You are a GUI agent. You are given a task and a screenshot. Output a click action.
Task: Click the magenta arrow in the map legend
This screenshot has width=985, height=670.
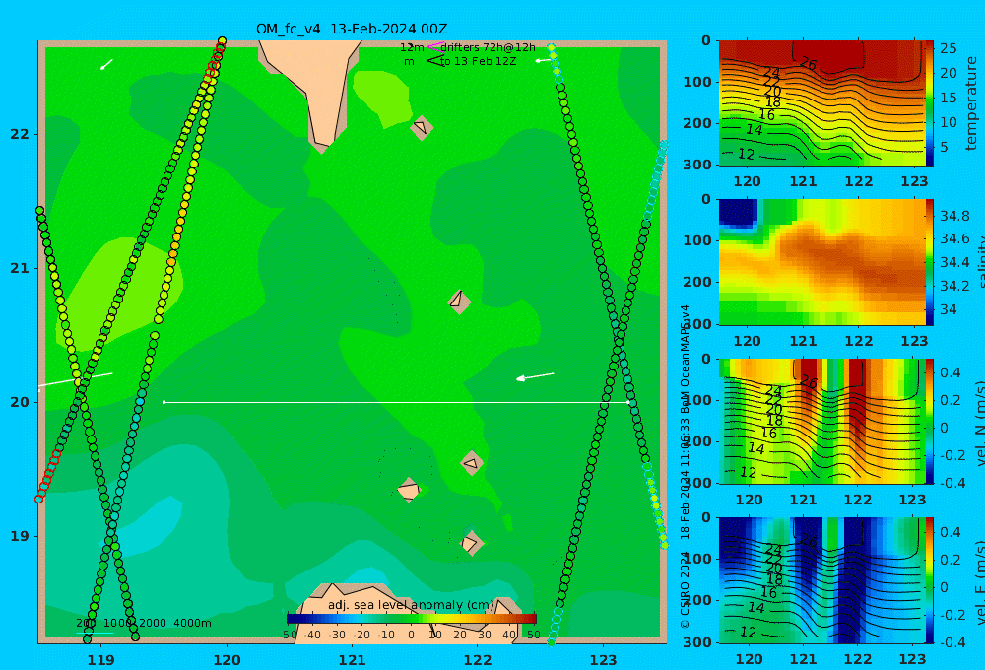coord(434,46)
